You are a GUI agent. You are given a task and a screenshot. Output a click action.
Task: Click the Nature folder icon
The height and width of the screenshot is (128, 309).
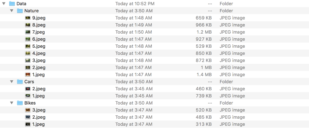click(x=20, y=11)
